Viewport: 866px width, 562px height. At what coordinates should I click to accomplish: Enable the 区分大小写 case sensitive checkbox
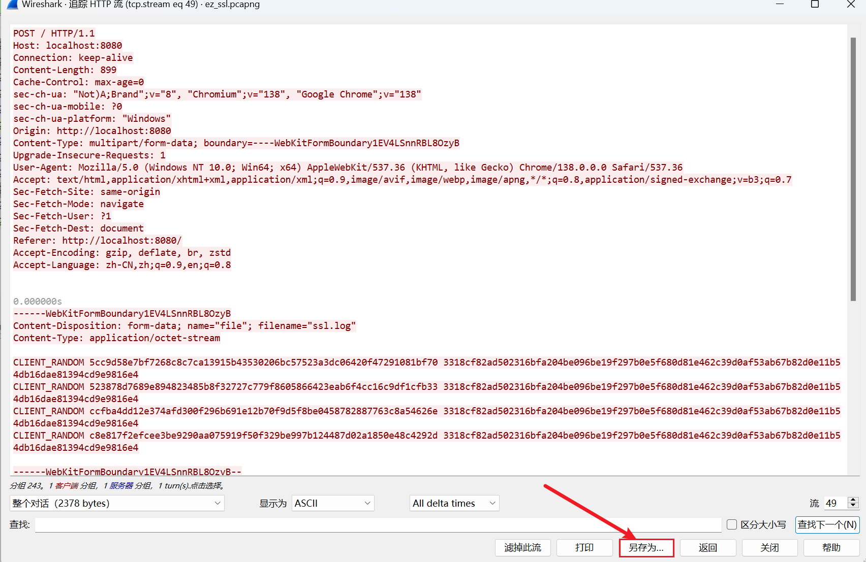pyautogui.click(x=732, y=524)
